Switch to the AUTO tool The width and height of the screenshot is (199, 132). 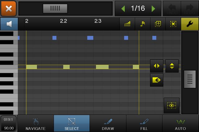(x=180, y=124)
